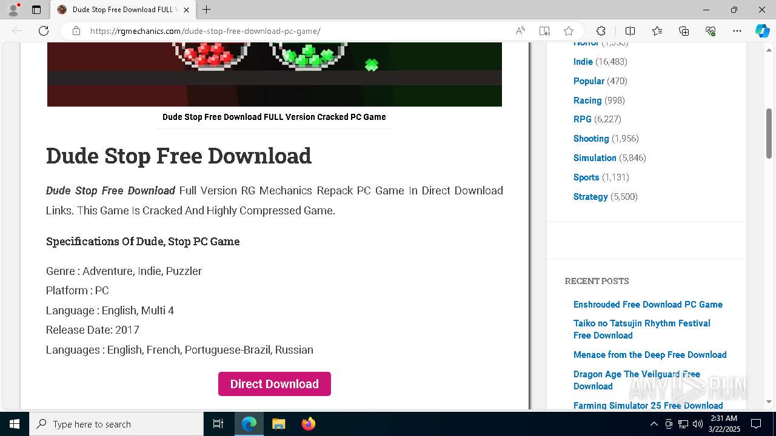The height and width of the screenshot is (436, 776).
Task: Open Enshrouded Free Download PC Game post
Action: 648,305
